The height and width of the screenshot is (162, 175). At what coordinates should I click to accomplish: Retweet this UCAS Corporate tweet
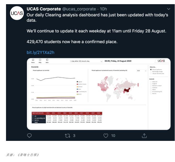tap(67, 136)
